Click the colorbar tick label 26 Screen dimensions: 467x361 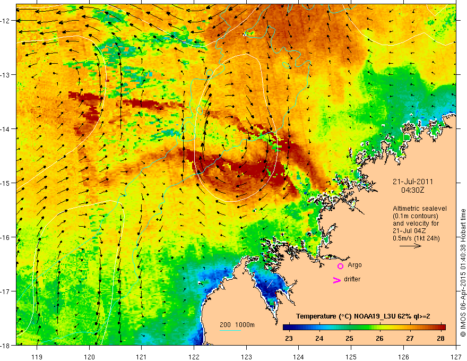pyautogui.click(x=379, y=338)
